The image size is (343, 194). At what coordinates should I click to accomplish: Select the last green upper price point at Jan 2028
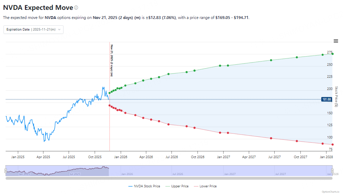(332, 54)
